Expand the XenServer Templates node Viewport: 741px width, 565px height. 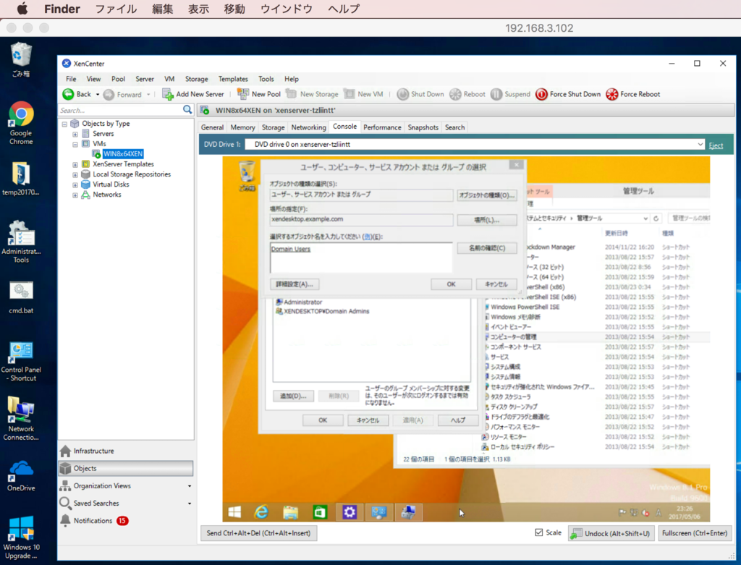point(75,164)
